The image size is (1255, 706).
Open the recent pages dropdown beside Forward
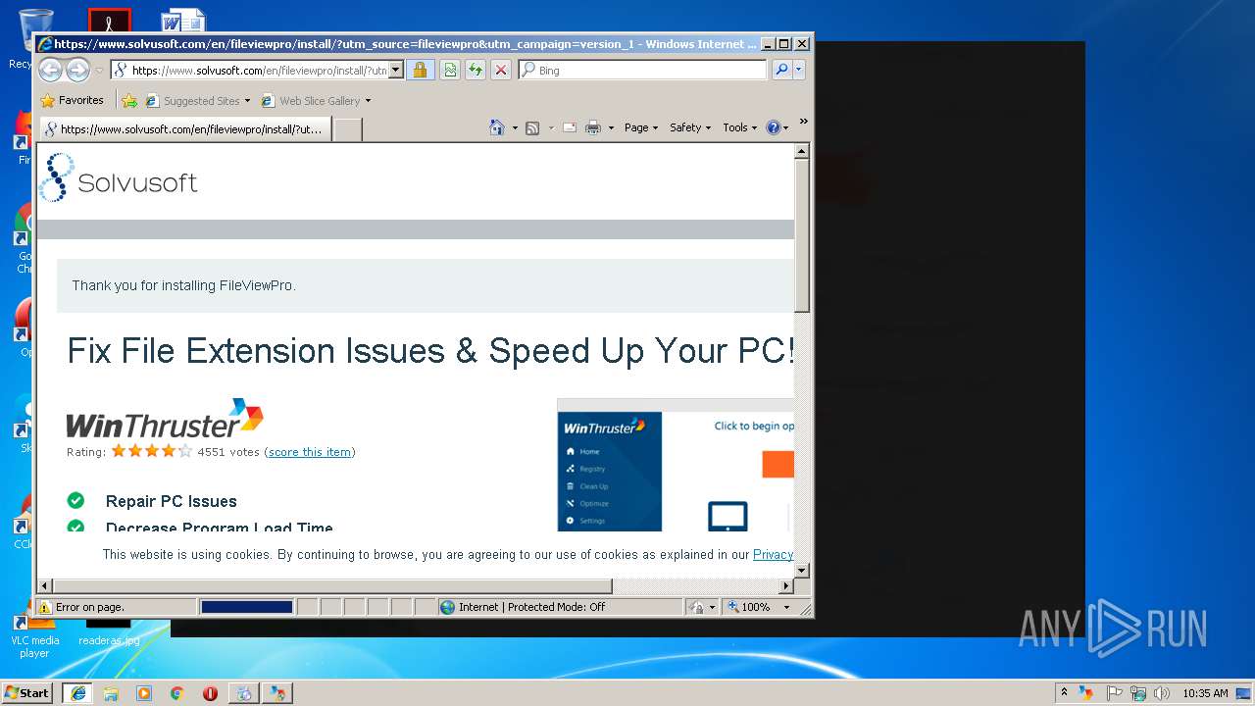point(99,71)
